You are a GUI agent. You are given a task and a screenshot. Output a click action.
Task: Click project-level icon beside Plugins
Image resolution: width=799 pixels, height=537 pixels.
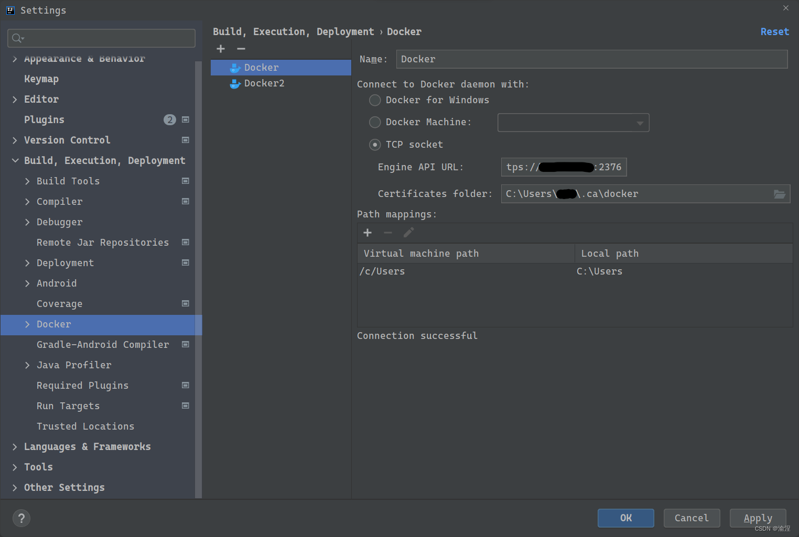click(x=185, y=120)
